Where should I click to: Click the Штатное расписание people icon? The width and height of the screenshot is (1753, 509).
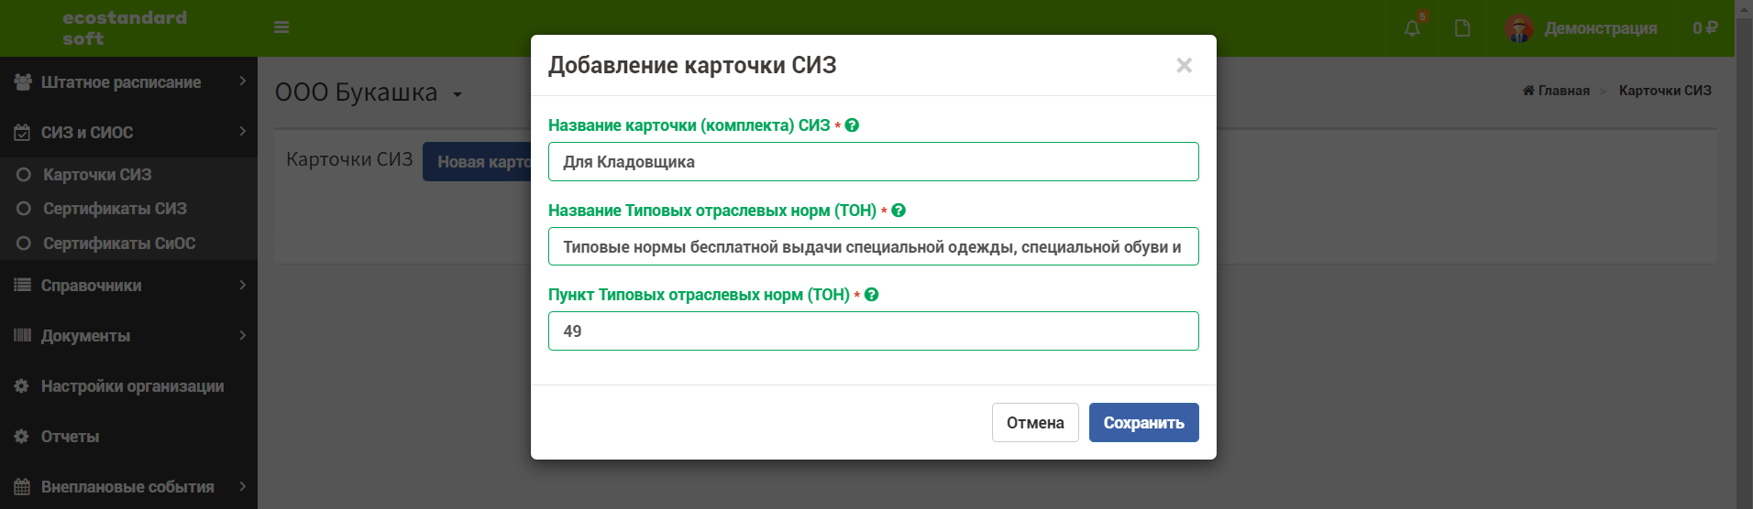click(22, 82)
